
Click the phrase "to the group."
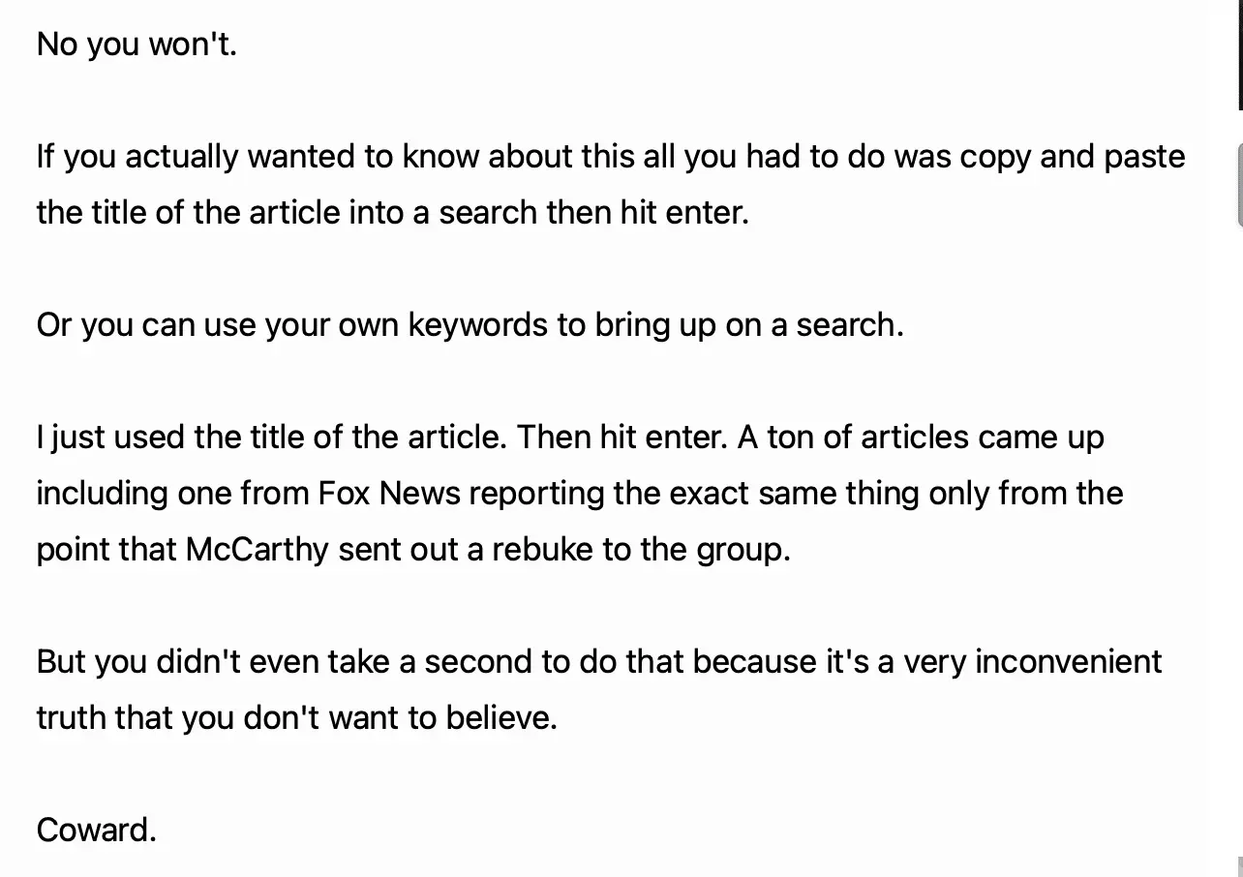tap(697, 549)
